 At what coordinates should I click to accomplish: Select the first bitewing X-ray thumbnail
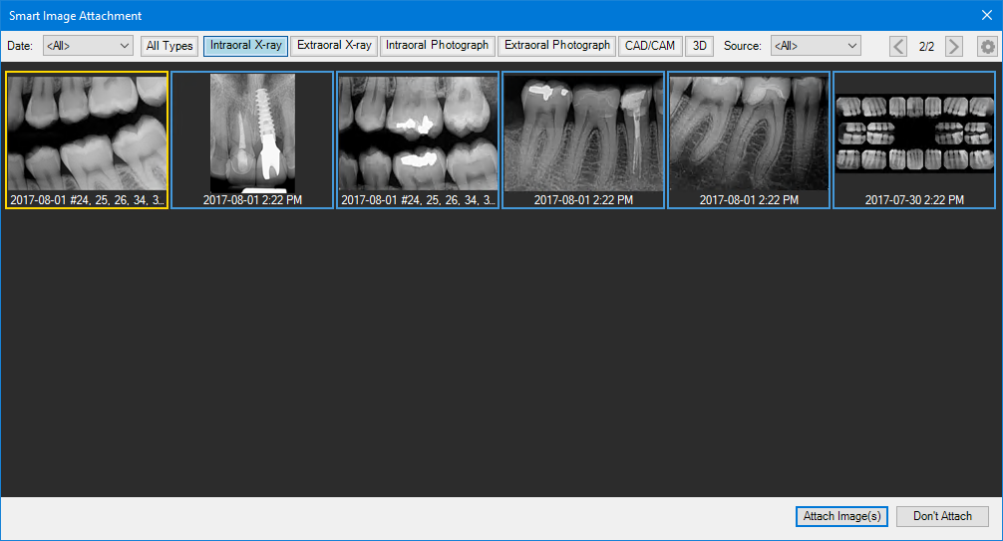[87, 135]
